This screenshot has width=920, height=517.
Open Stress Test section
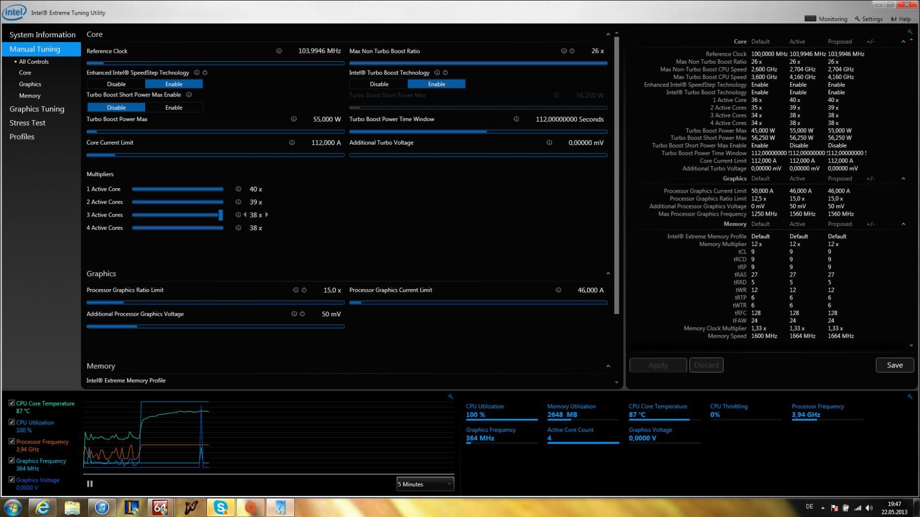coord(27,123)
